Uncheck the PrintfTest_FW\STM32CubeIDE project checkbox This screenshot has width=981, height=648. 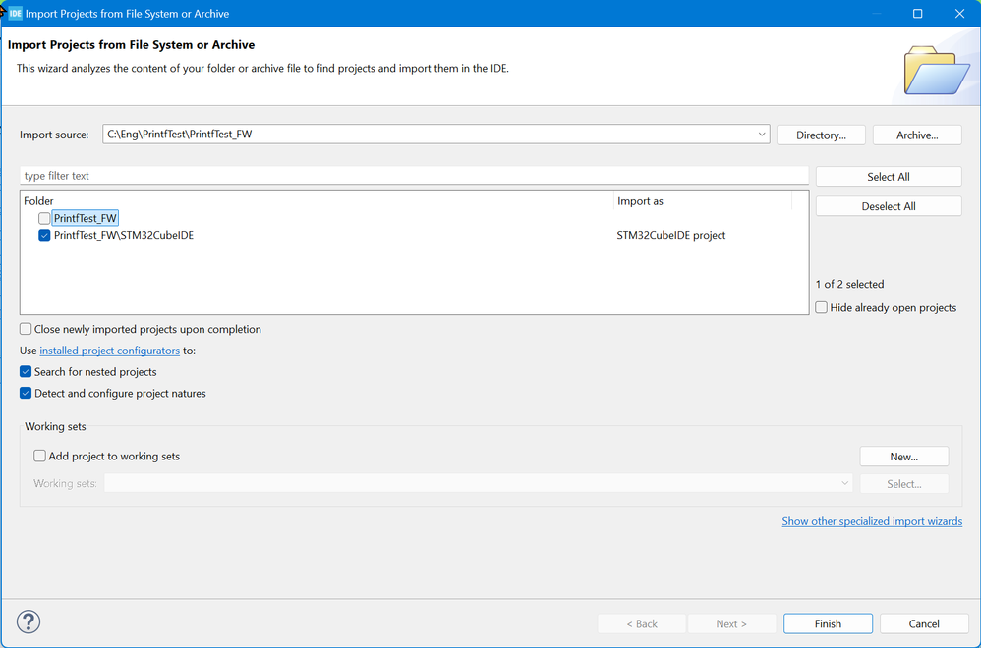(x=44, y=235)
